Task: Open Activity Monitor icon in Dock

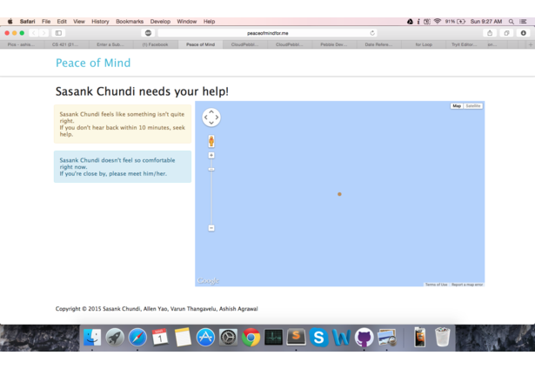Action: coord(273,338)
